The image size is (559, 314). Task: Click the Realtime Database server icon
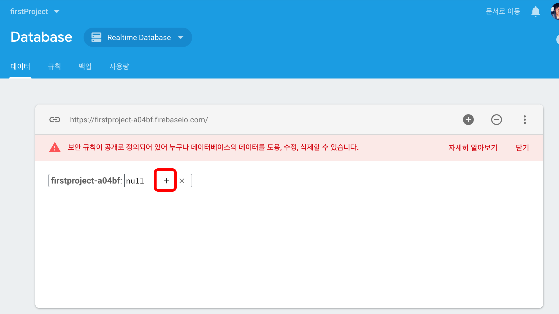pyautogui.click(x=96, y=37)
